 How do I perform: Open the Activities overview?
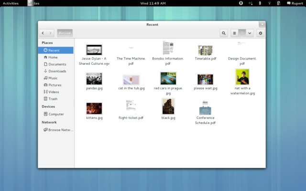tap(11, 3)
